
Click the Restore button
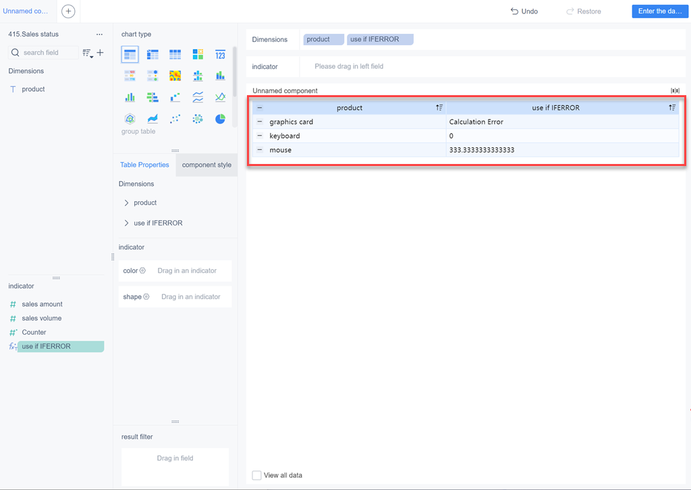pos(584,11)
